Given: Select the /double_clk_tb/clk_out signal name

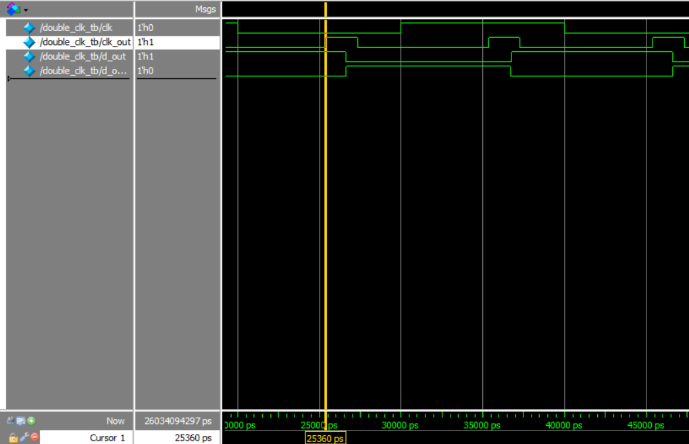Looking at the screenshot, I should click(85, 42).
